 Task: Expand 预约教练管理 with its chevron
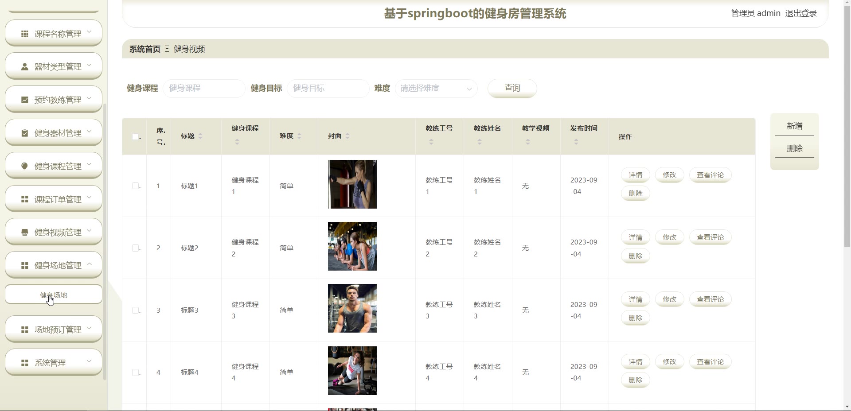click(89, 98)
